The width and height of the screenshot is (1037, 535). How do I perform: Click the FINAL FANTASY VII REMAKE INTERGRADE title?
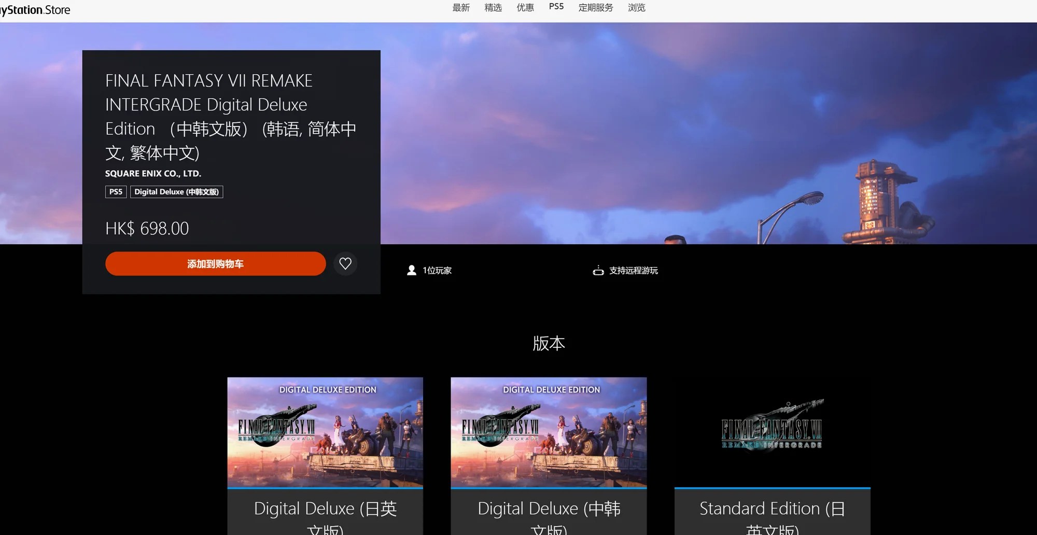(231, 117)
